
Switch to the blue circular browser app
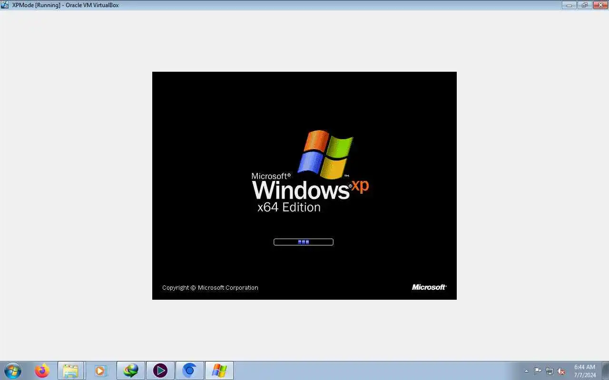[x=190, y=370]
